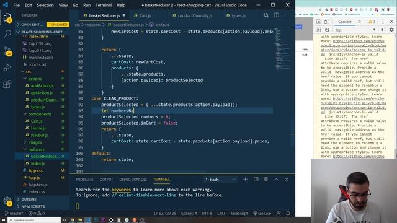Maximize the terminal panel size
This screenshot has width=397, height=223.
[277, 180]
